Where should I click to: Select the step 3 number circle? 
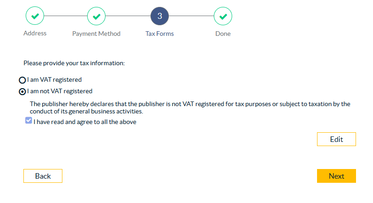(x=160, y=17)
